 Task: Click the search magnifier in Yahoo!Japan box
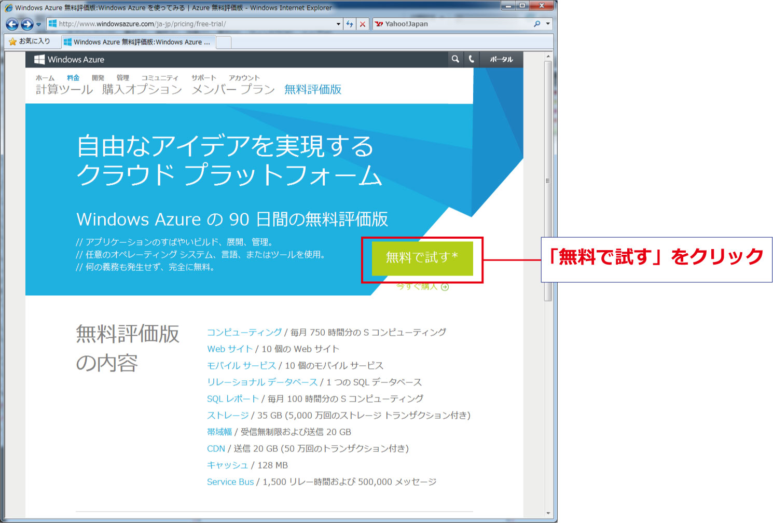coord(537,24)
